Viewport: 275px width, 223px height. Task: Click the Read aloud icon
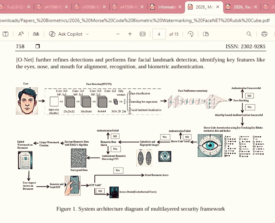tap(21, 34)
